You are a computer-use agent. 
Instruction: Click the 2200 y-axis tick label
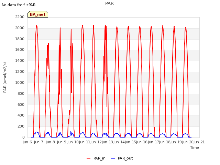[x=20, y=17]
